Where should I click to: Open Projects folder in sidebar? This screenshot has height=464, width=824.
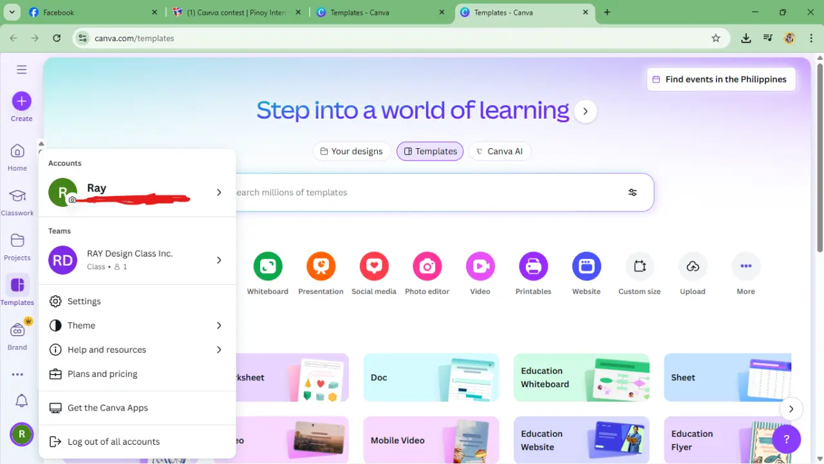click(x=17, y=247)
